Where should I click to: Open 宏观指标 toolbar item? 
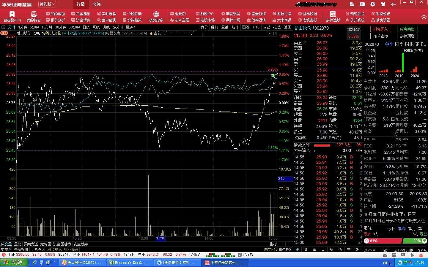coord(307,20)
